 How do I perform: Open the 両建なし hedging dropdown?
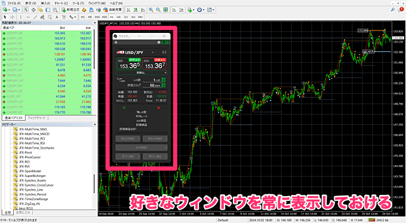click(142, 72)
